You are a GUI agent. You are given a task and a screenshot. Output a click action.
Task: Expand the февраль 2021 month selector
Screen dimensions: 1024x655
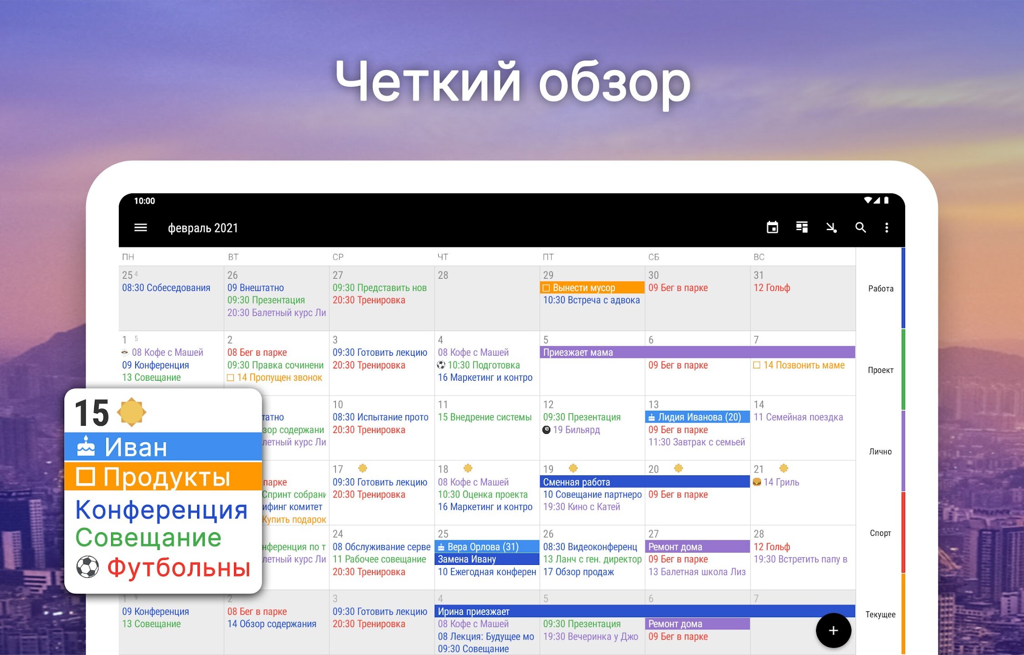[x=203, y=228]
